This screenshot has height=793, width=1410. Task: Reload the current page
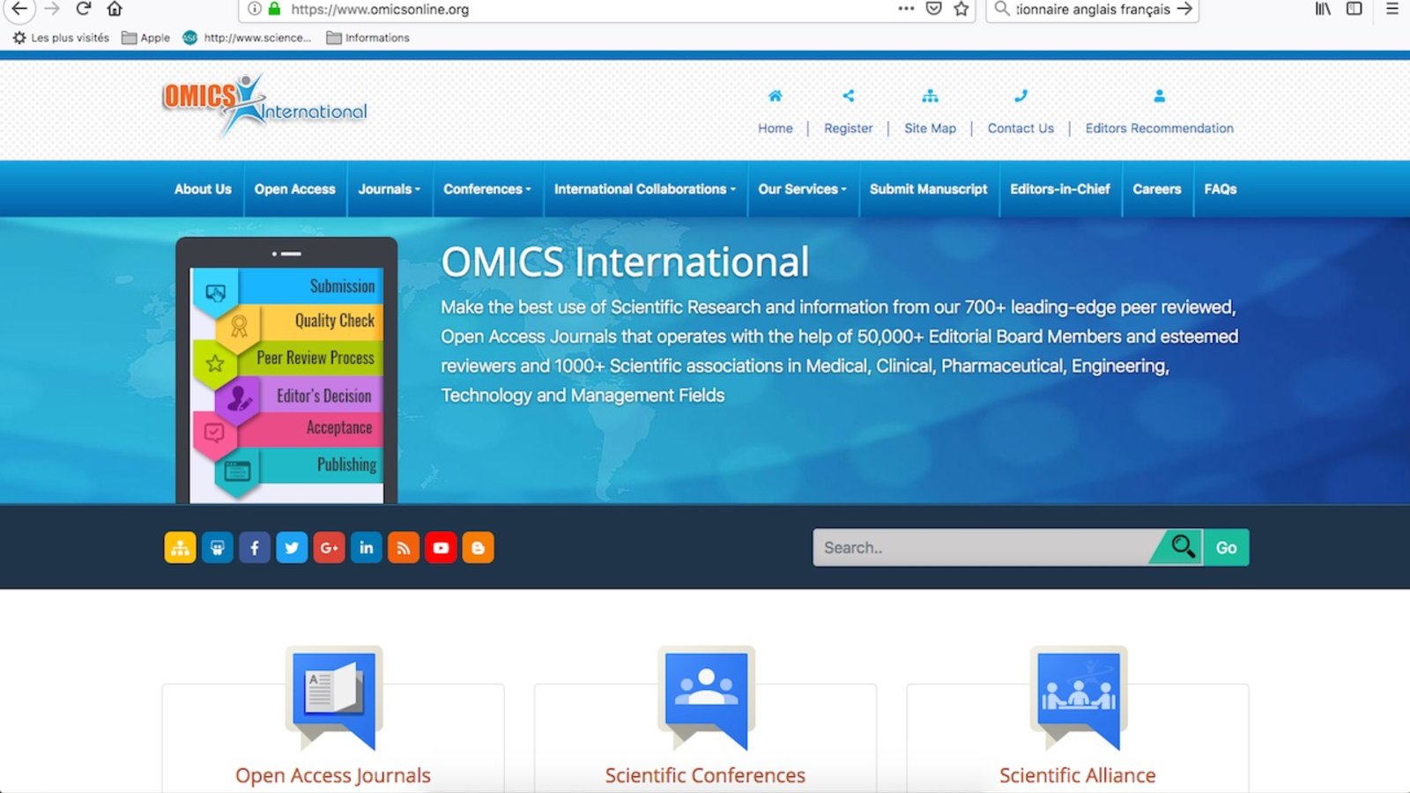tap(84, 9)
